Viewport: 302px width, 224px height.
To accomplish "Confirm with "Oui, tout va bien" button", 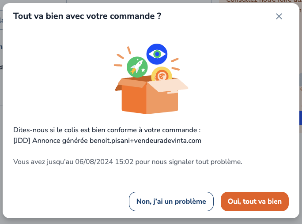I will [x=254, y=202].
